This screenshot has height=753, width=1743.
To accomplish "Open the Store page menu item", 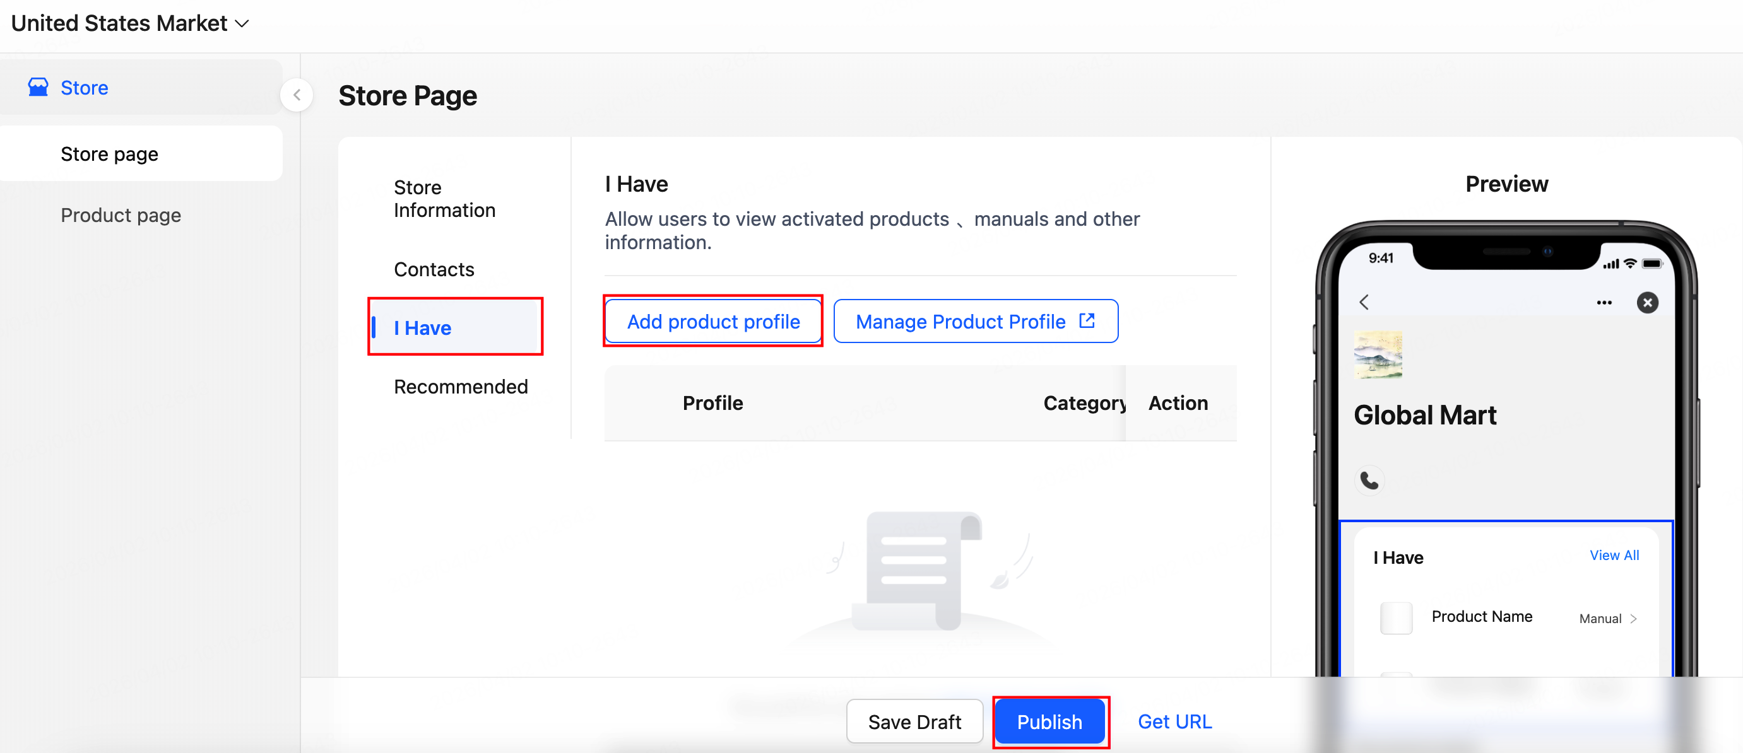I will click(x=110, y=153).
